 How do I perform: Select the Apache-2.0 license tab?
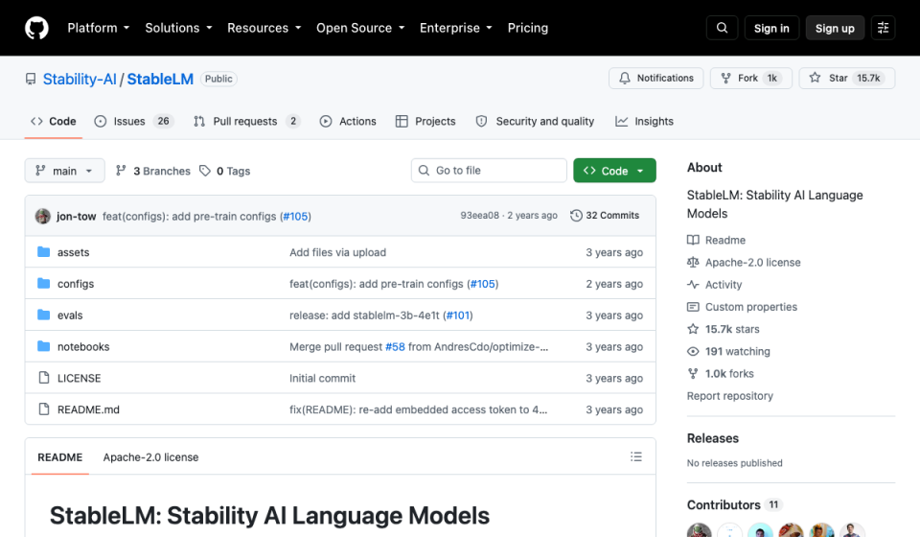[150, 457]
